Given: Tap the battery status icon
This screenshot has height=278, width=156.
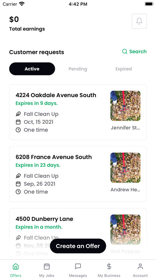Looking at the screenshot, I should click(149, 4).
